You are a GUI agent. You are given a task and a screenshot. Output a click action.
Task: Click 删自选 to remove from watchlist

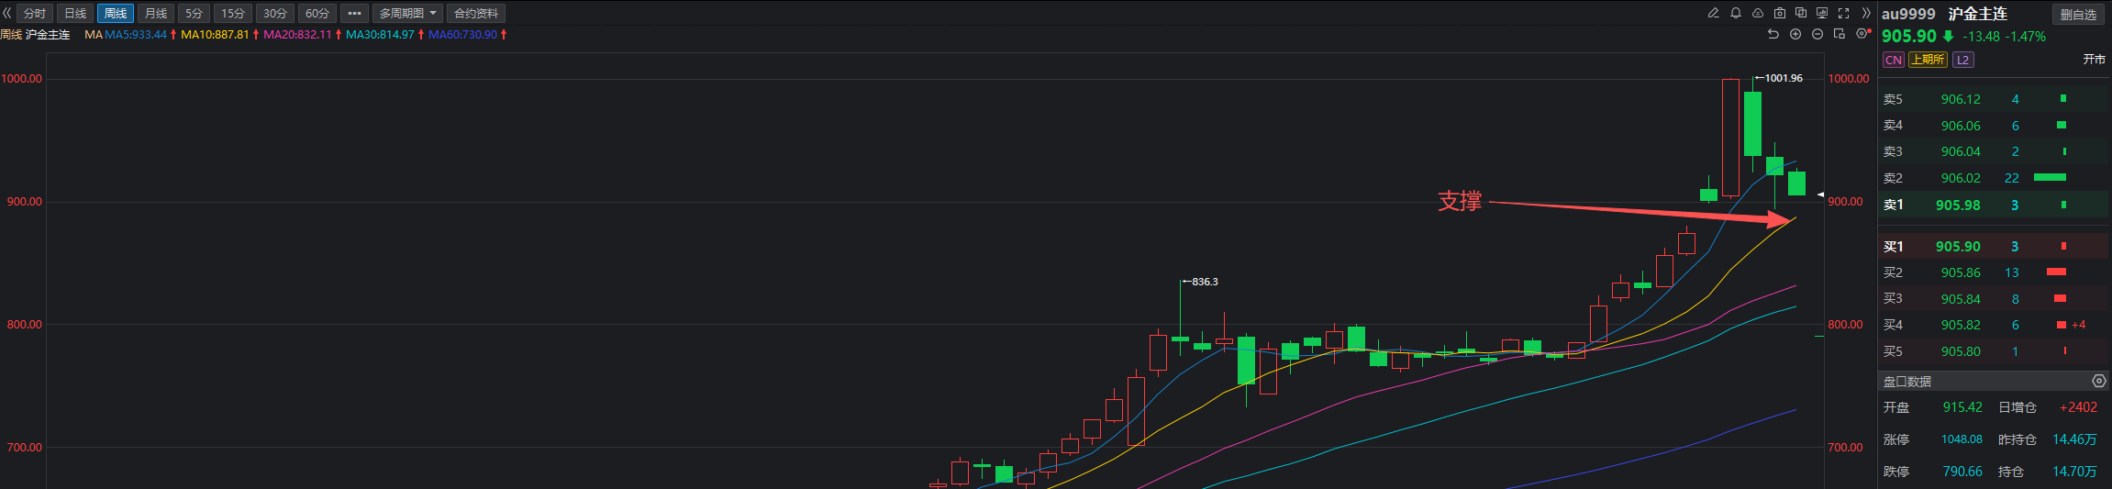pyautogui.click(x=2078, y=15)
